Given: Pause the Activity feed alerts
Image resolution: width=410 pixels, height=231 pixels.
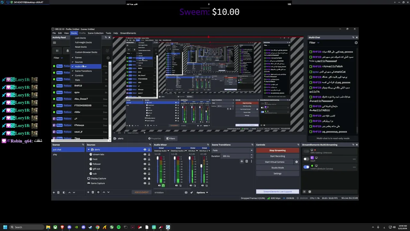Looking at the screenshot, I should click(x=57, y=51).
